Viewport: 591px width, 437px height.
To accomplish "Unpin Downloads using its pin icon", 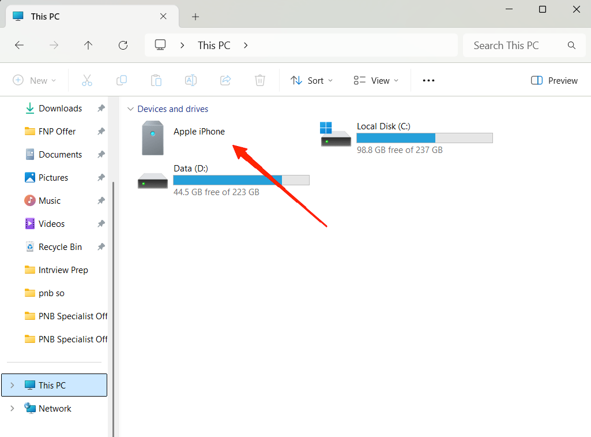I will tap(101, 109).
